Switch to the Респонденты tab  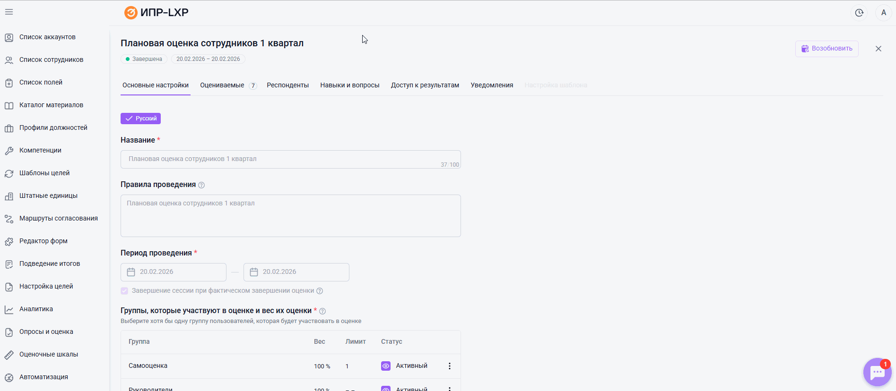287,85
